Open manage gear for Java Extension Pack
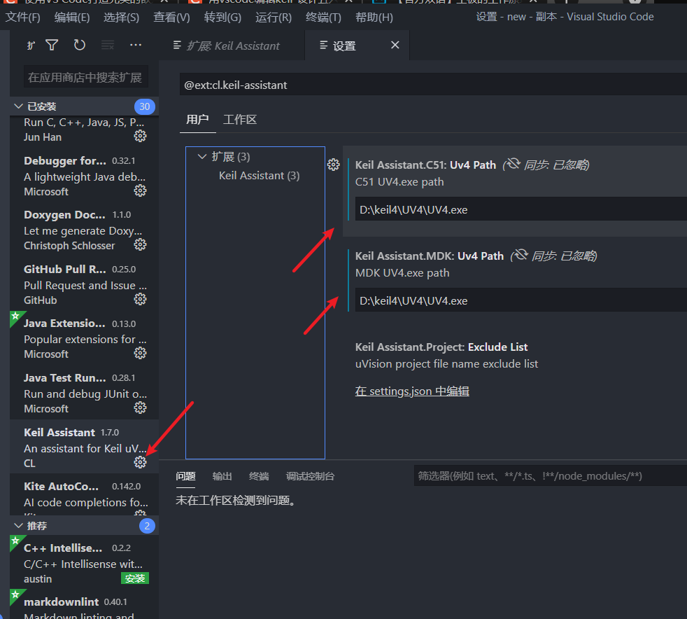This screenshot has width=687, height=619. [140, 354]
